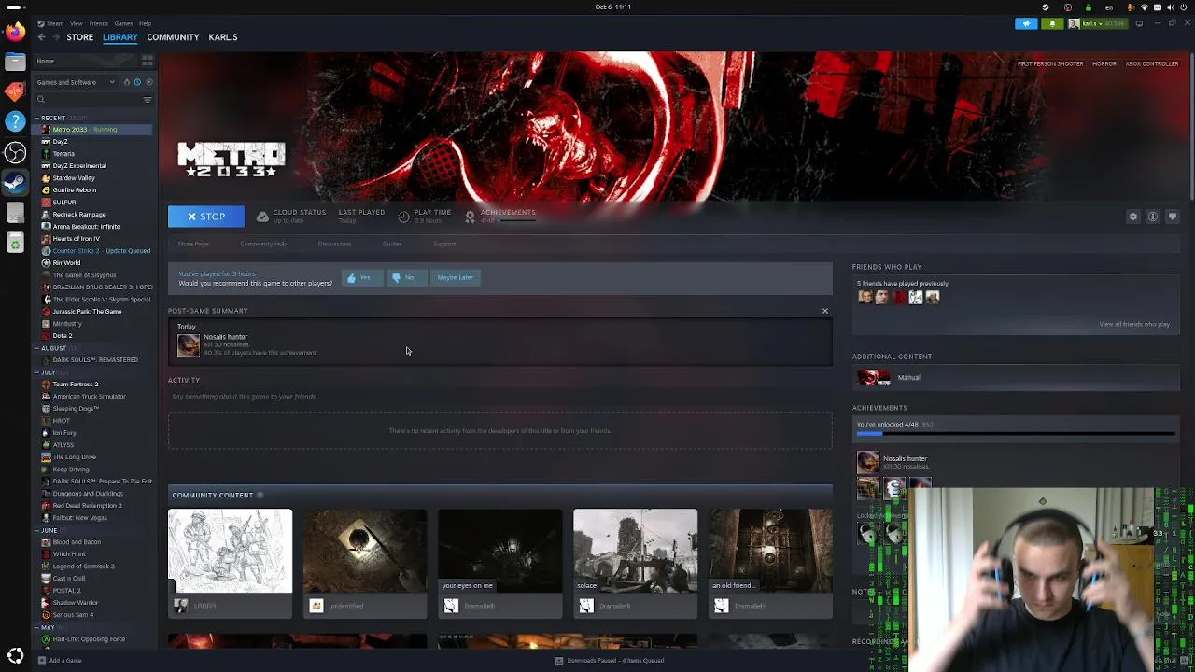Open Games and Software filter dropdown
The width and height of the screenshot is (1195, 672).
75,82
